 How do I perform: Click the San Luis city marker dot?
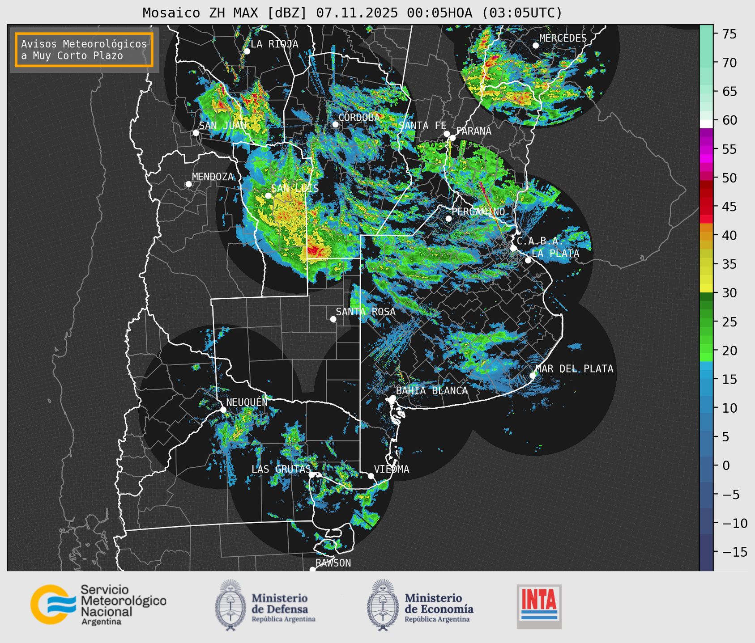[268, 196]
